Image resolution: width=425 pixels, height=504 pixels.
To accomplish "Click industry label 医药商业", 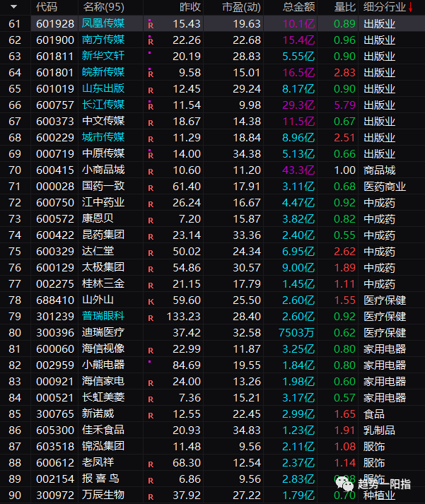I will (x=385, y=187).
